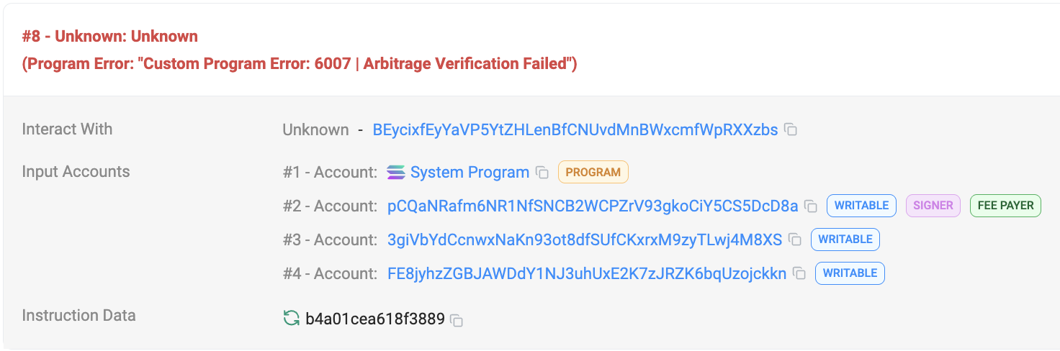1060x351 pixels.
Task: Copy the BEycixf program address
Action: [x=791, y=130]
